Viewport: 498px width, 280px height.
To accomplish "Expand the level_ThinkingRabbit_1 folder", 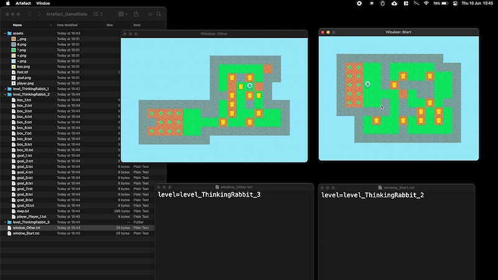I will point(5,88).
